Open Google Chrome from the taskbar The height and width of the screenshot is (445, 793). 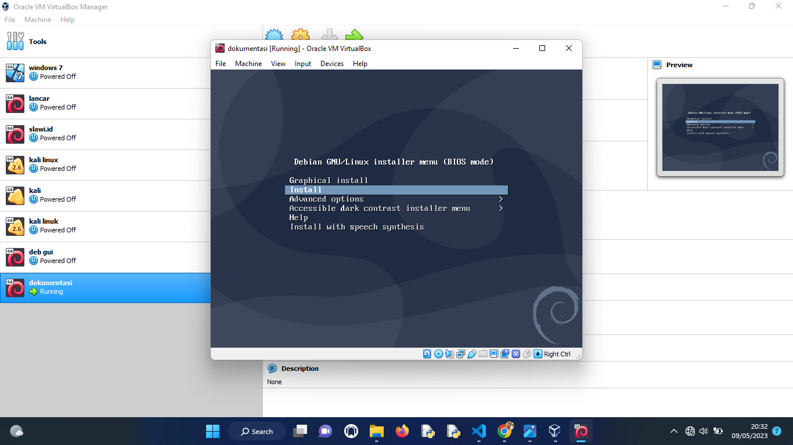[x=505, y=431]
